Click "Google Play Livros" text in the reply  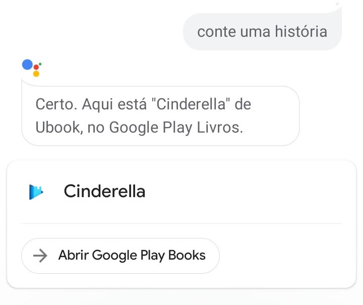point(176,128)
